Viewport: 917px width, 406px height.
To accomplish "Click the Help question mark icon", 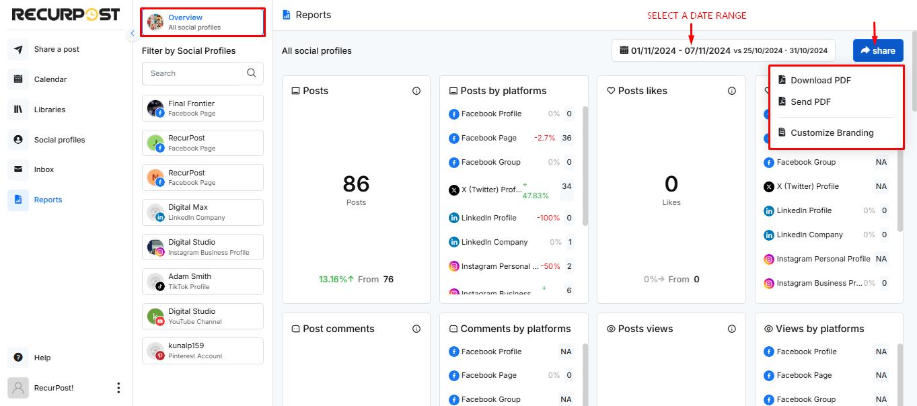I will coord(18,358).
